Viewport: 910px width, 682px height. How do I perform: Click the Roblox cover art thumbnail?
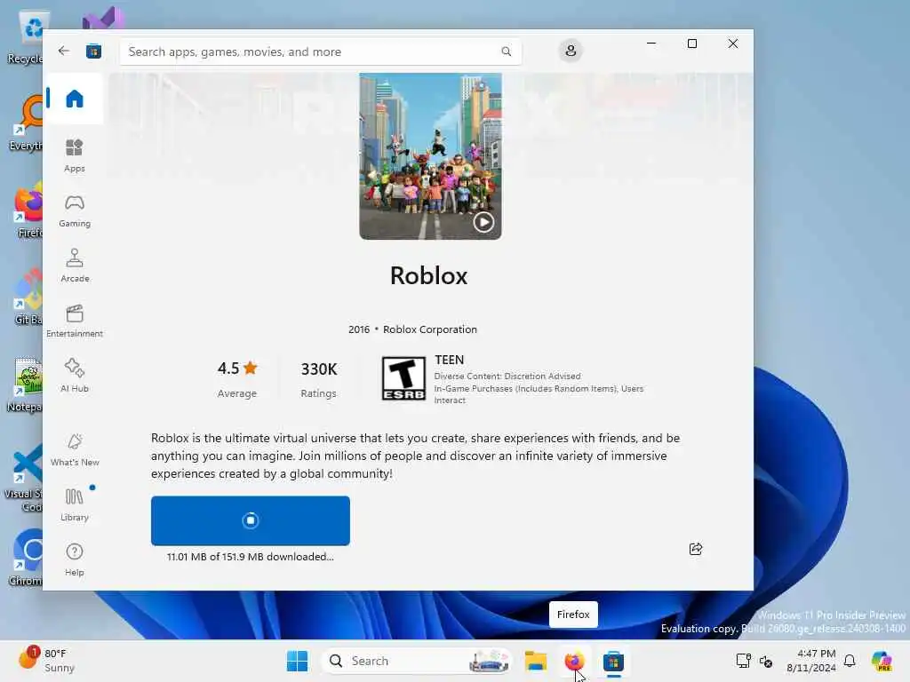pyautogui.click(x=430, y=156)
